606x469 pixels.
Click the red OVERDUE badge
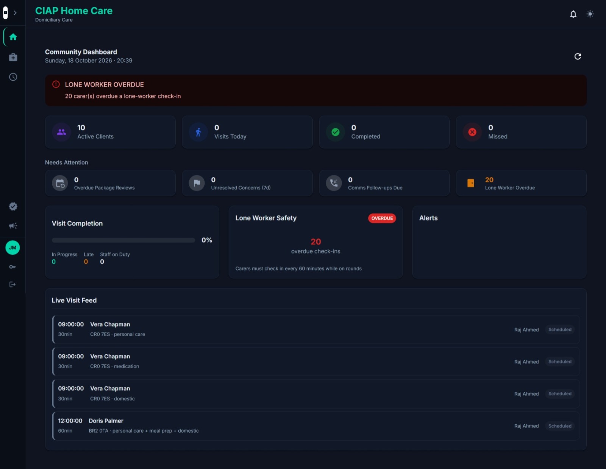[x=382, y=218]
